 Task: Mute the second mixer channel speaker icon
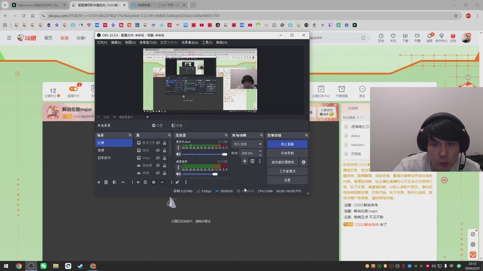point(178,174)
